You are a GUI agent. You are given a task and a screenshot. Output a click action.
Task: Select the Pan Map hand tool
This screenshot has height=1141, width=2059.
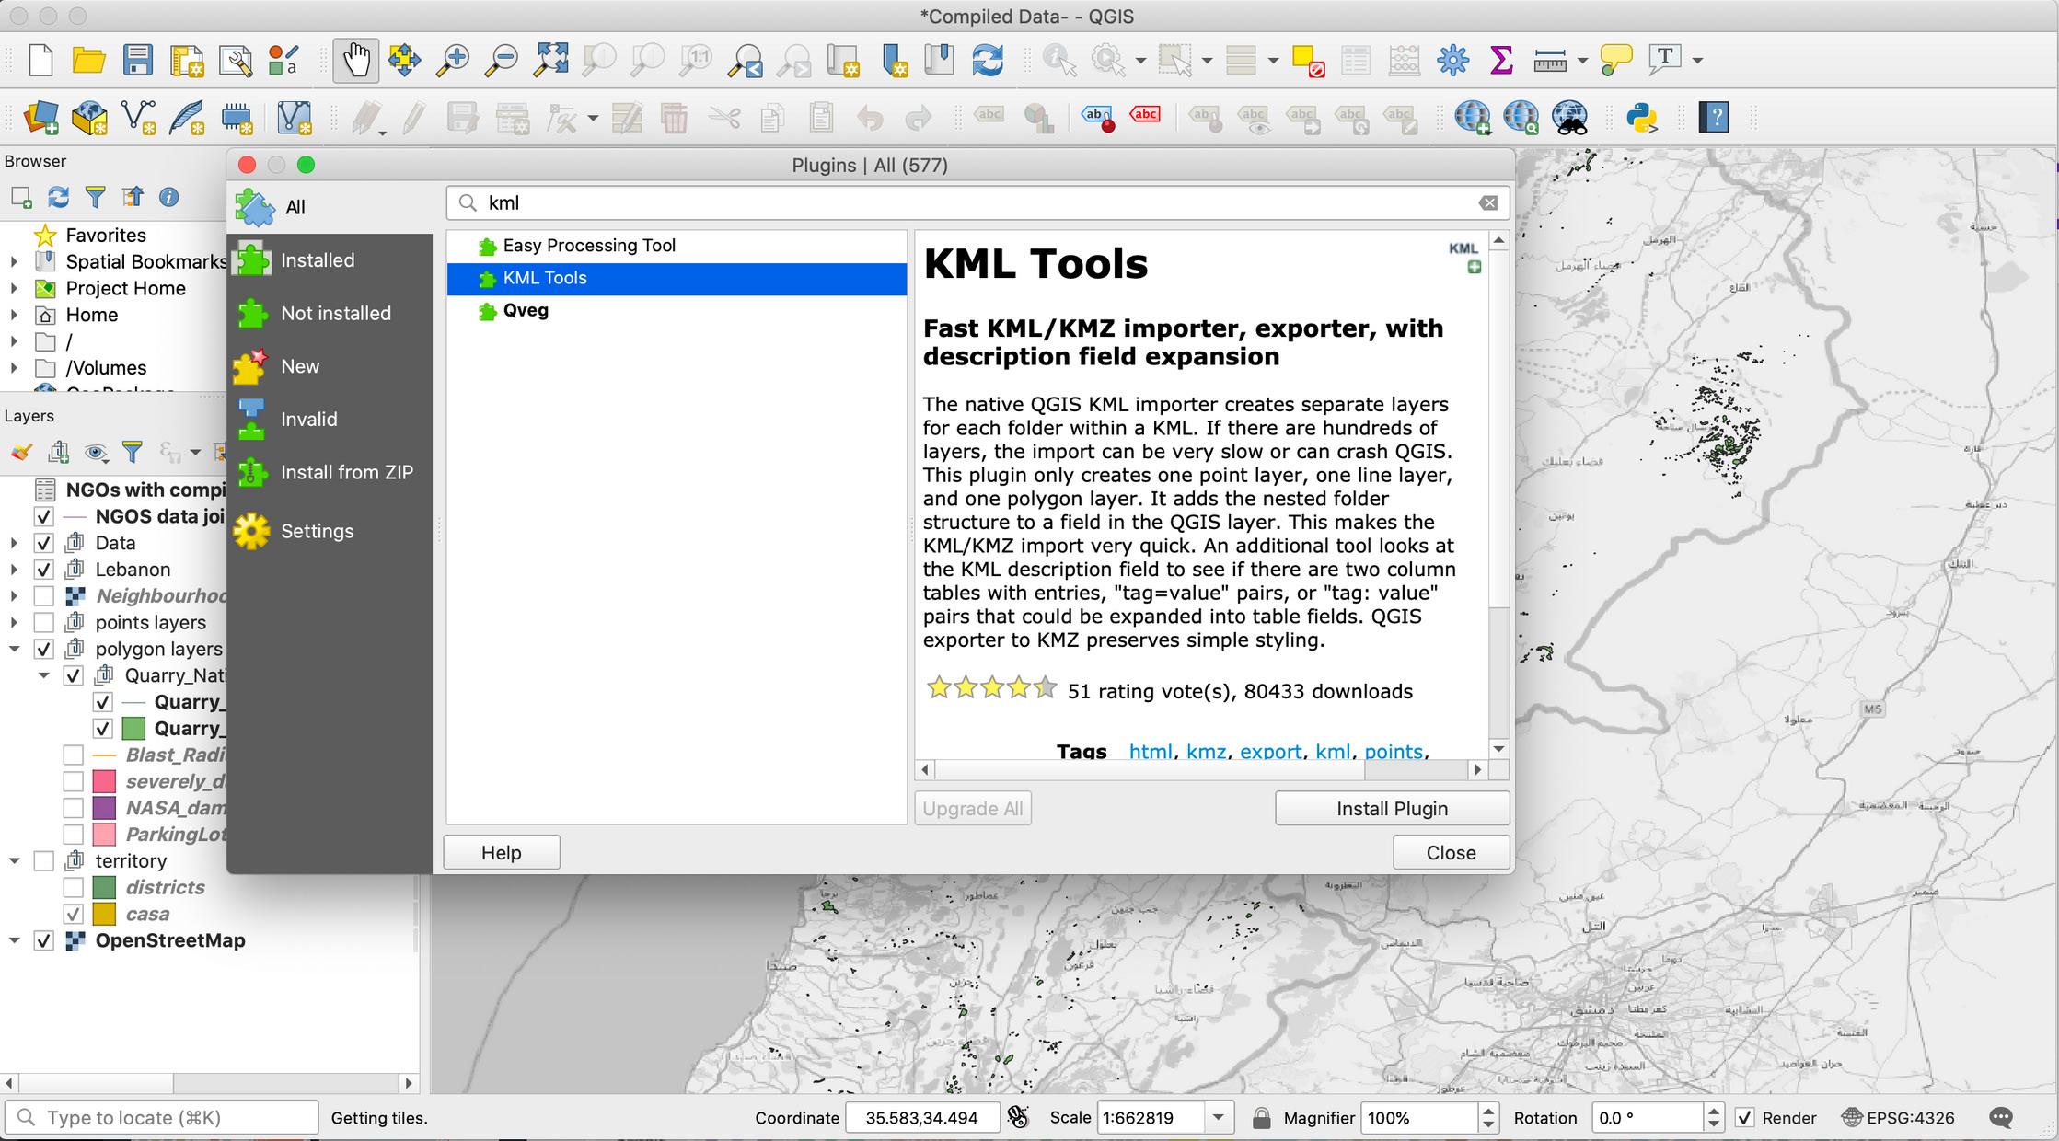pos(355,61)
